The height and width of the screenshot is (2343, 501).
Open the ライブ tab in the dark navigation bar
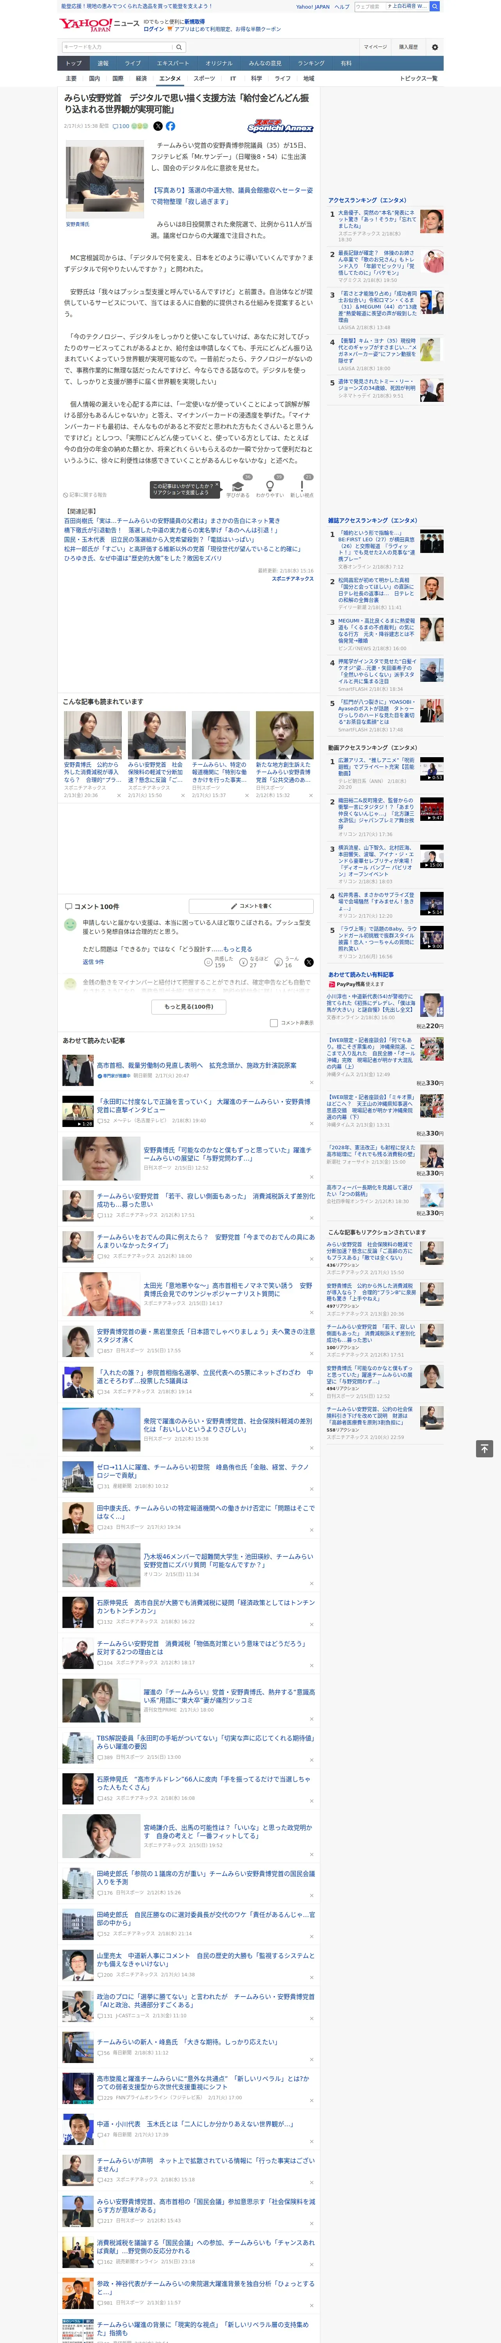(133, 63)
